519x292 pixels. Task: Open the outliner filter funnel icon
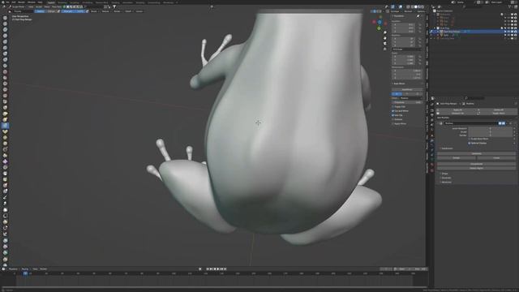click(509, 6)
